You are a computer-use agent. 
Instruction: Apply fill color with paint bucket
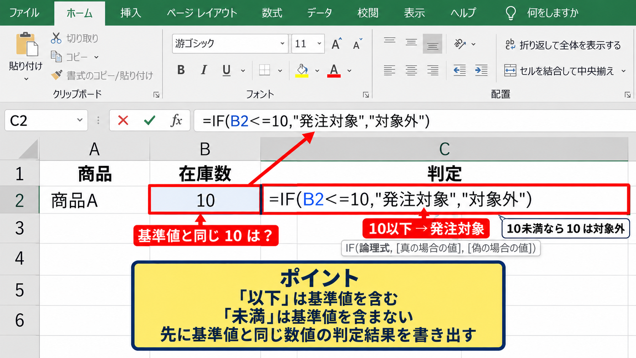(302, 70)
